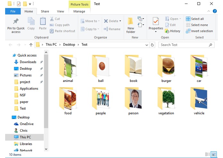Open Libraries in navigation pane
223x158 pixels.
point(23,144)
